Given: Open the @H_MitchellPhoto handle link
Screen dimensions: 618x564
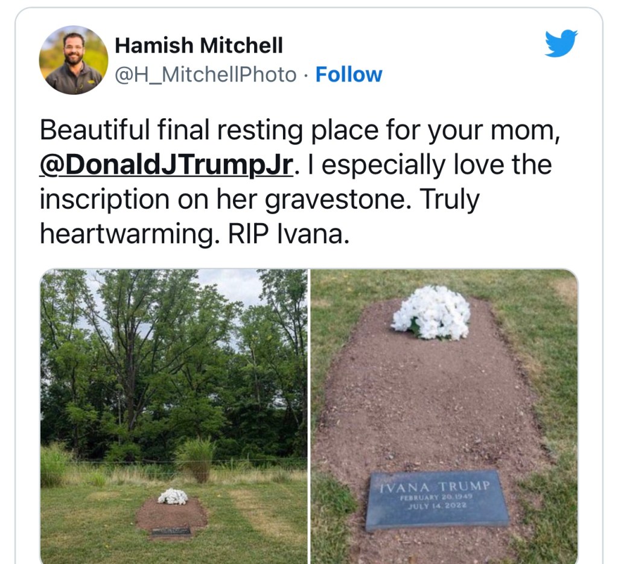Looking at the screenshot, I should (x=205, y=74).
